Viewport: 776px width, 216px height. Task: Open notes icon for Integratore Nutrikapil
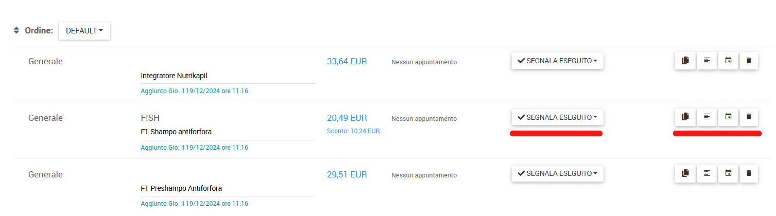(x=707, y=61)
